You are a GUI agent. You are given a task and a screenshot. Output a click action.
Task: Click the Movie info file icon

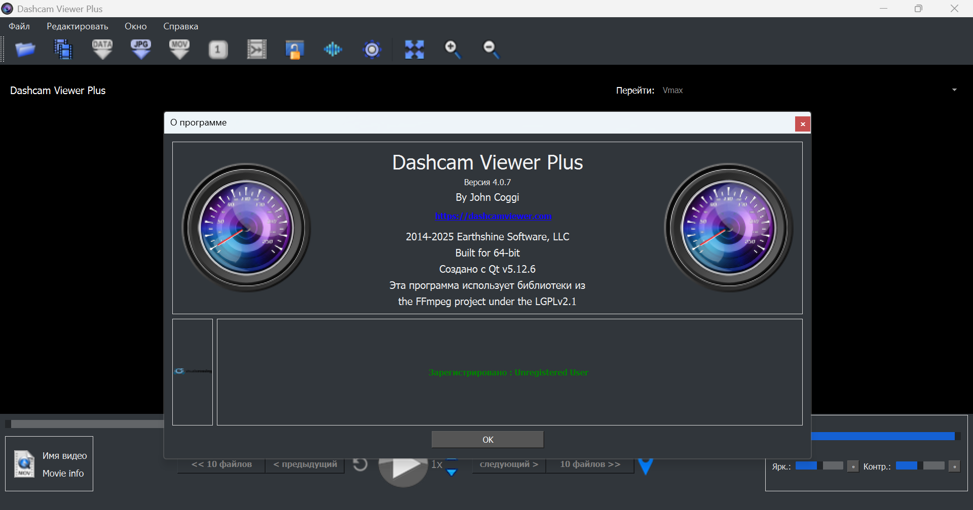pyautogui.click(x=24, y=464)
